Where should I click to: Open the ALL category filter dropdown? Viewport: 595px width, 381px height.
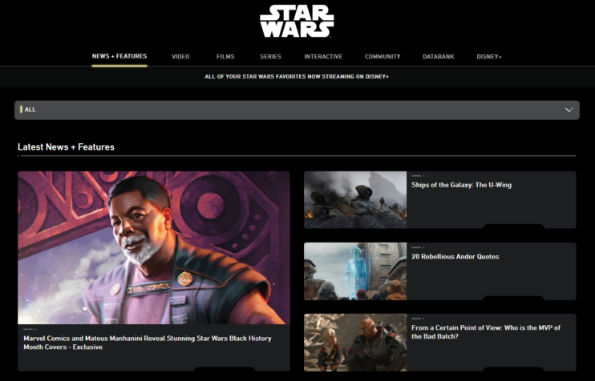[x=297, y=110]
